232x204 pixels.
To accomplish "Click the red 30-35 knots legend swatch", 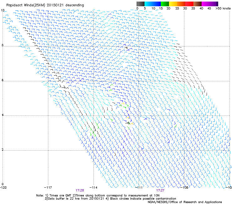I will pos(189,4).
